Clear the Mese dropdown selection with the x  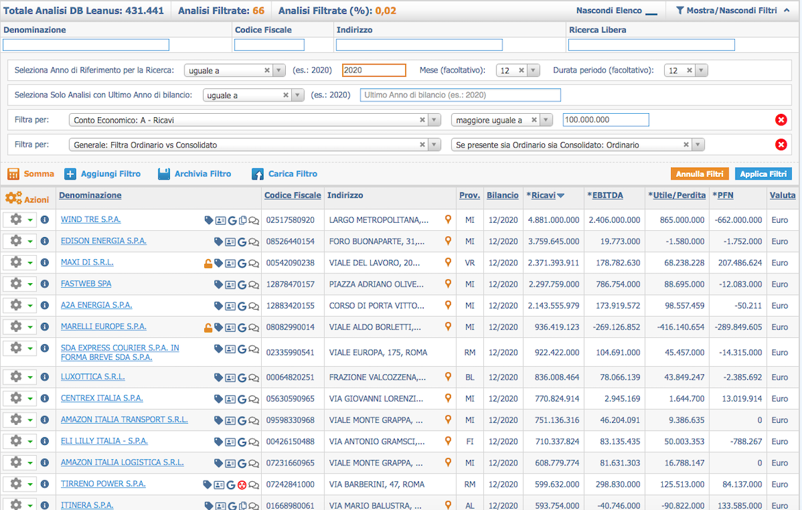pyautogui.click(x=521, y=71)
